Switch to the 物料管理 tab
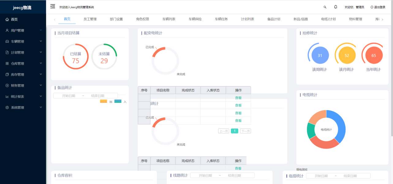 [356, 19]
